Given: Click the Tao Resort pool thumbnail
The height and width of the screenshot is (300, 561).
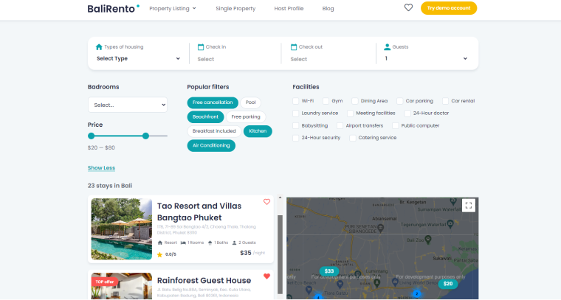Looking at the screenshot, I should 122,229.
